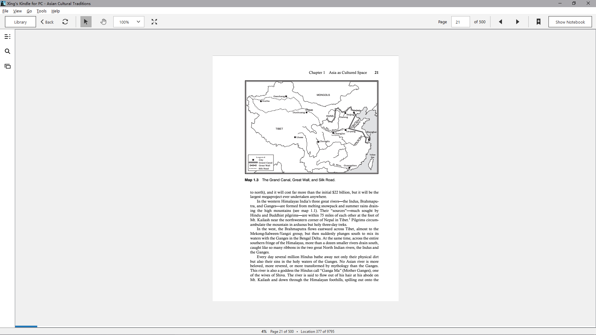Screen dimensions: 596x335
Task: Open the Go menu
Action: point(29,11)
